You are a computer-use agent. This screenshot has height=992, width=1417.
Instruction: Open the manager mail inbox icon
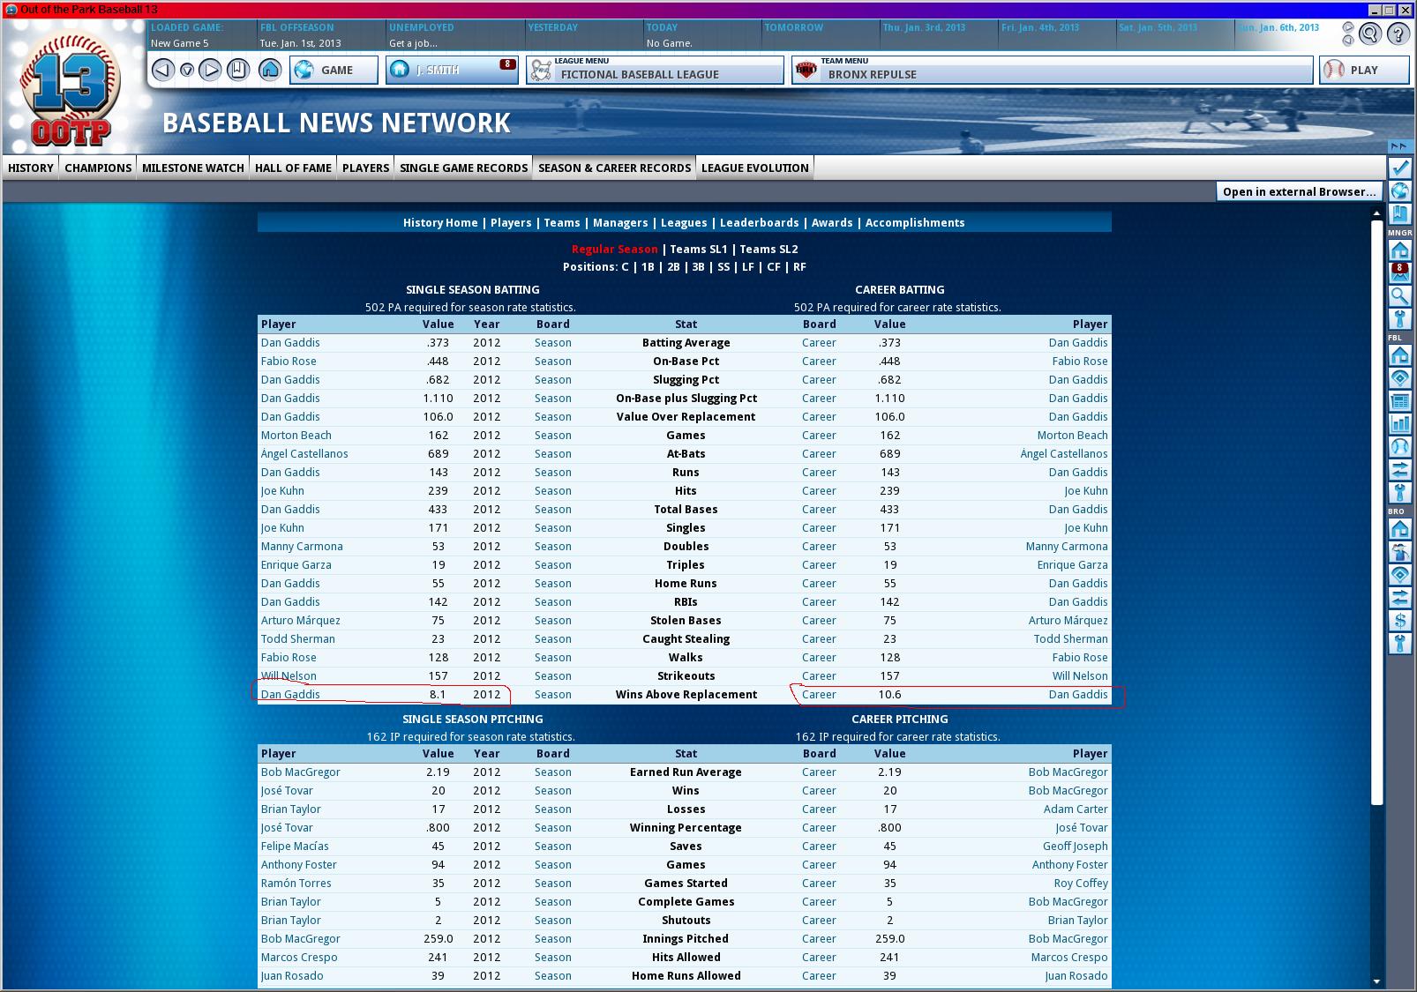click(x=1399, y=273)
